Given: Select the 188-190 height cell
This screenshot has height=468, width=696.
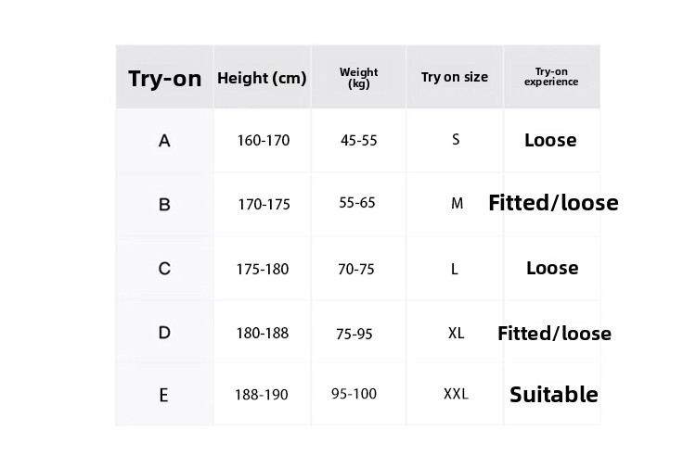Looking at the screenshot, I should click(261, 395).
